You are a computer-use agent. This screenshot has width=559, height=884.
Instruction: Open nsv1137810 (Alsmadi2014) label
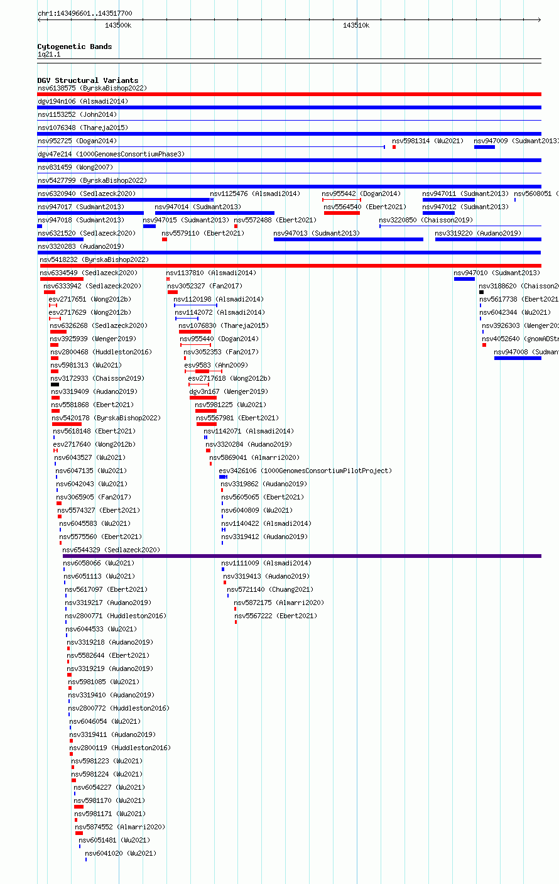(x=212, y=273)
